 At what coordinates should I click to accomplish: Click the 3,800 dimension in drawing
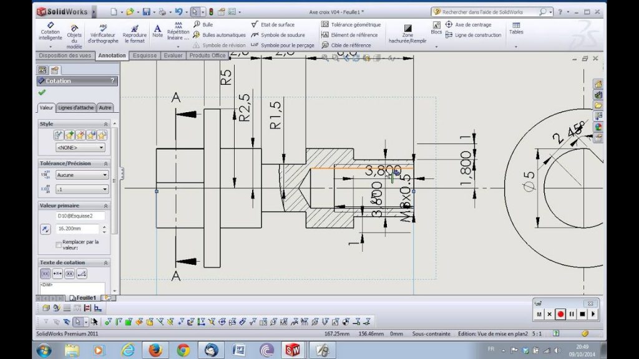[x=383, y=170]
